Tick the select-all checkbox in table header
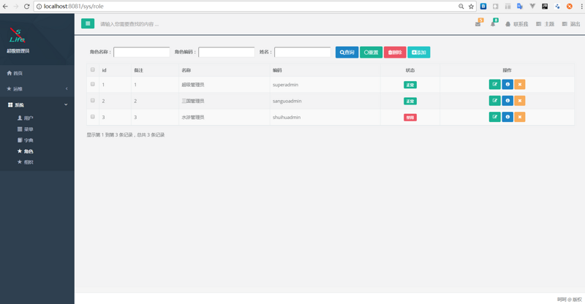585x304 pixels. pos(93,69)
